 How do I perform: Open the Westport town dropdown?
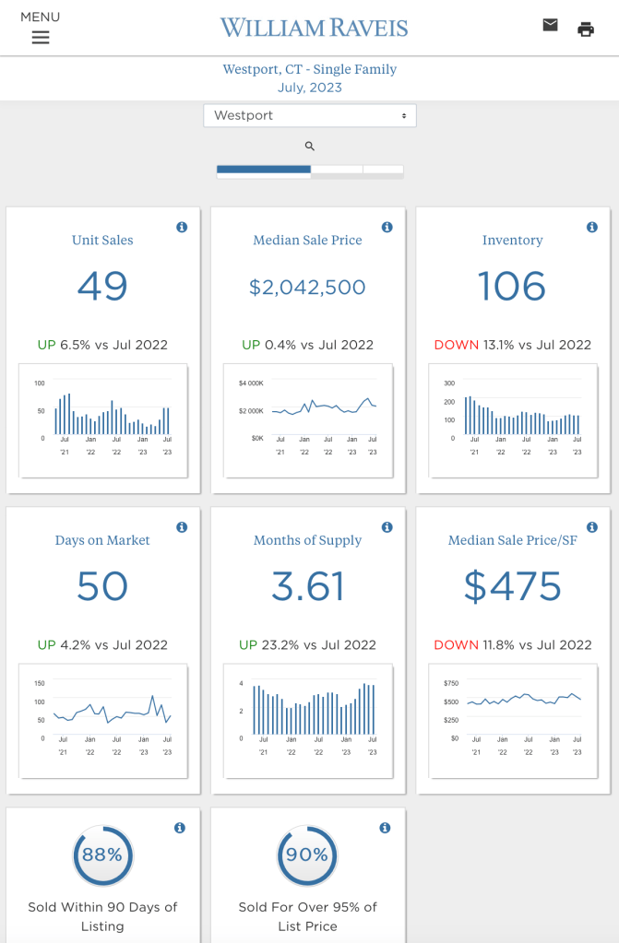point(310,115)
